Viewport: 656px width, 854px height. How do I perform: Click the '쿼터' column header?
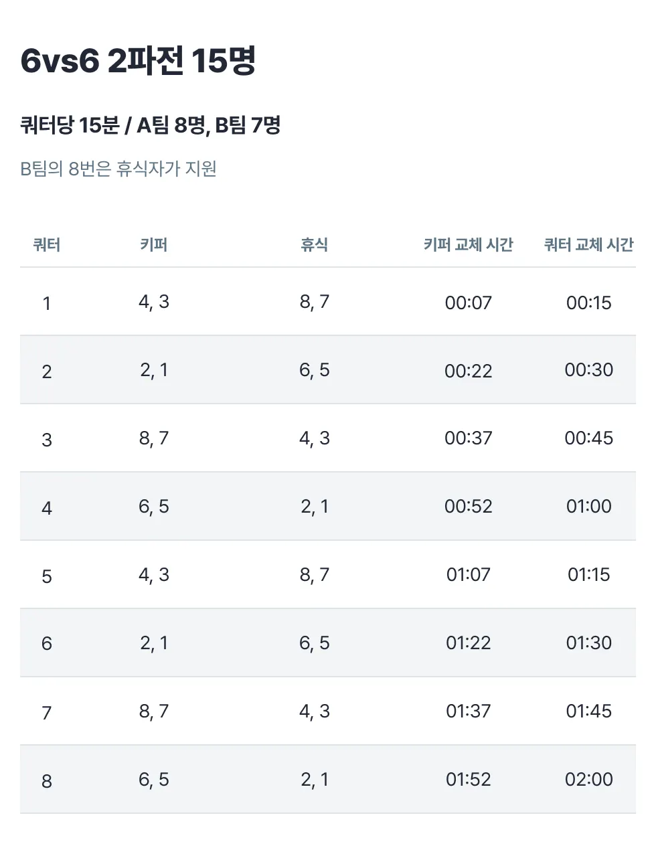[x=47, y=245]
